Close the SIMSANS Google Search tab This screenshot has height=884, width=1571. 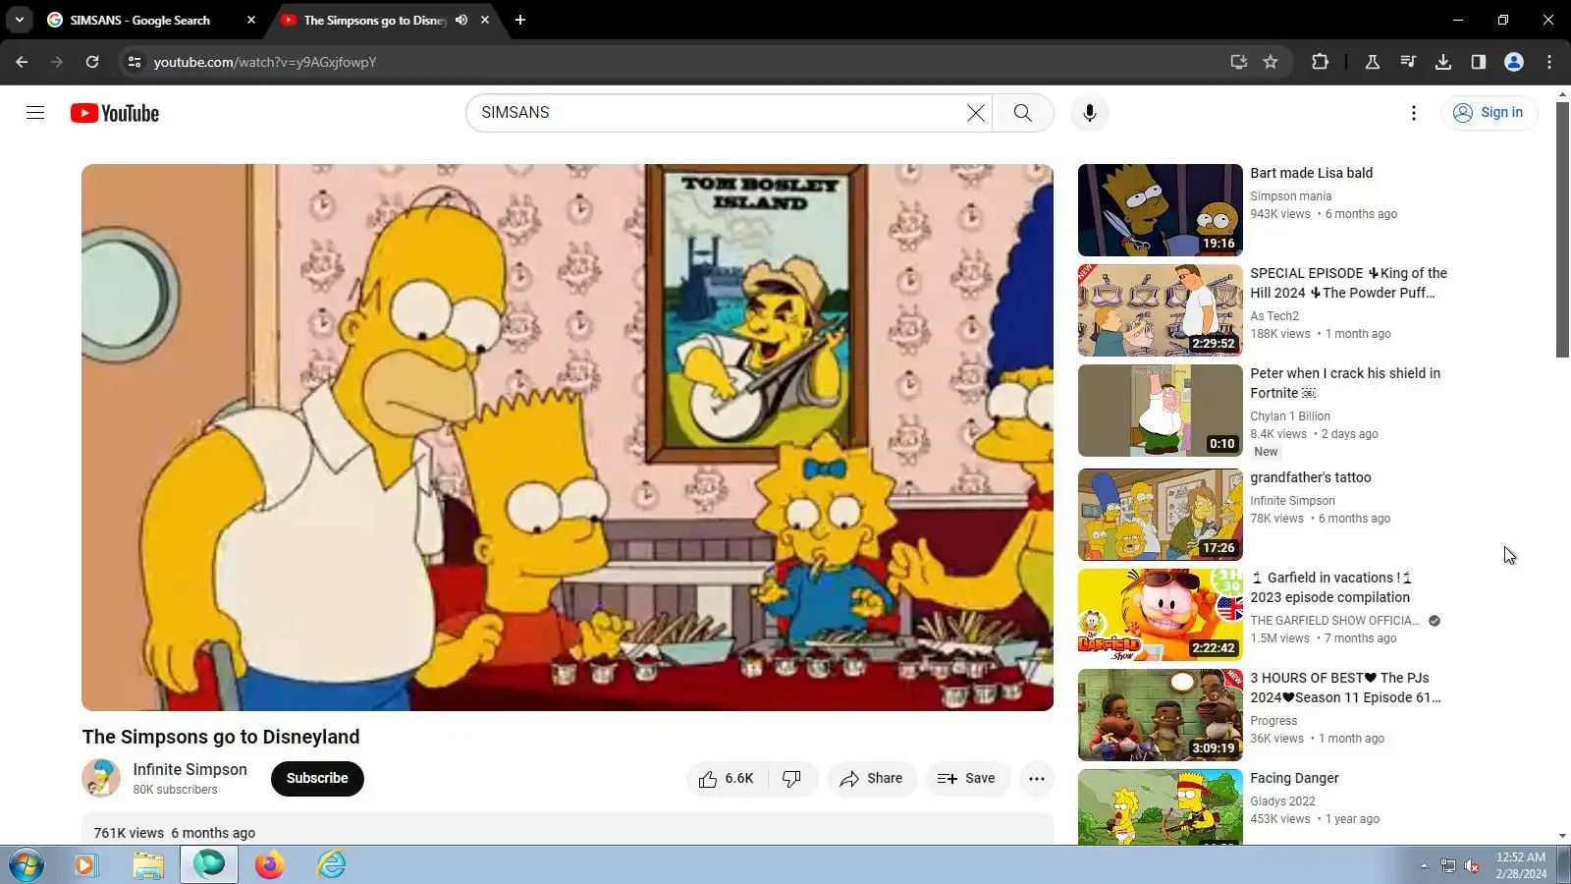point(251,20)
